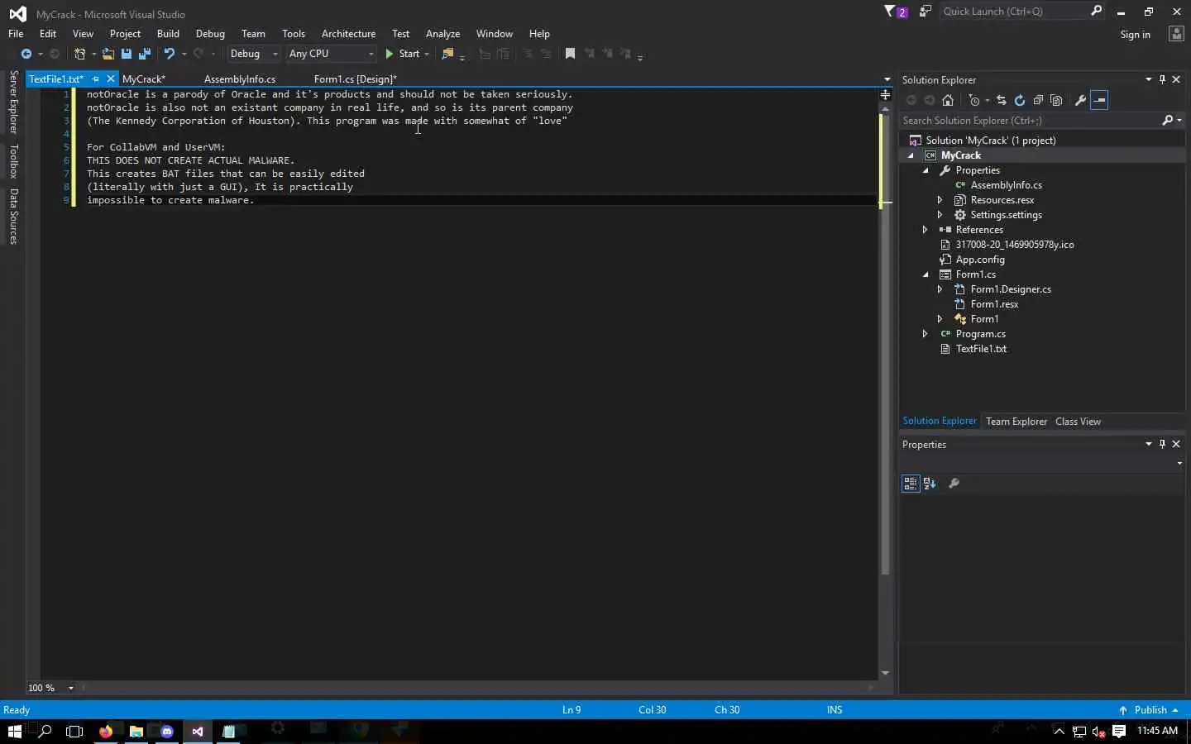Open Discord from the Windows taskbar
Image resolution: width=1191 pixels, height=744 pixels.
(x=167, y=732)
